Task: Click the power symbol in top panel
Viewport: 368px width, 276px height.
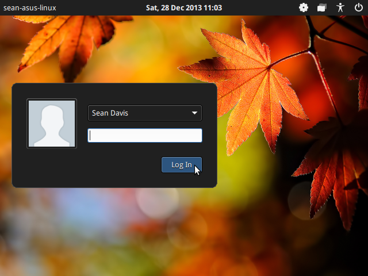Action: [x=359, y=8]
